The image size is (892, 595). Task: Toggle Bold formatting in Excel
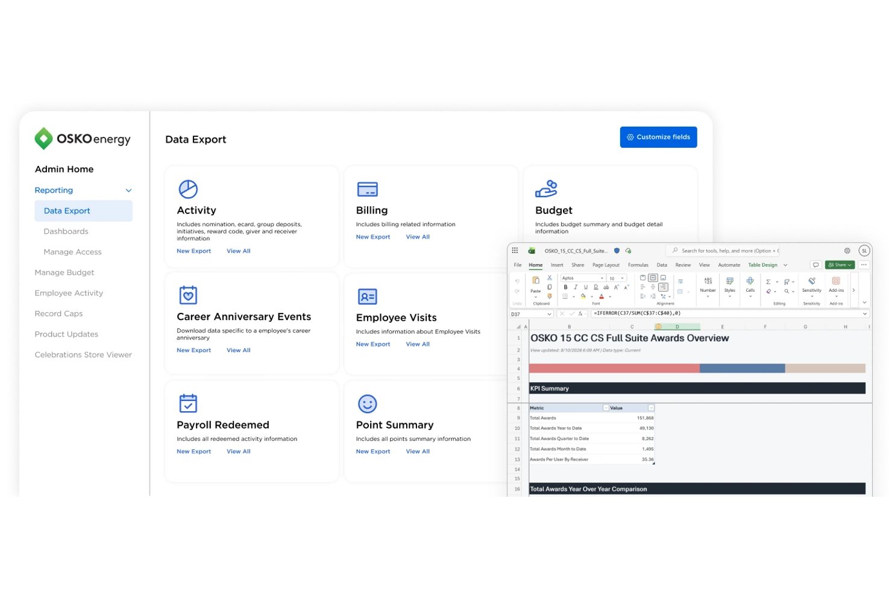pyautogui.click(x=565, y=287)
